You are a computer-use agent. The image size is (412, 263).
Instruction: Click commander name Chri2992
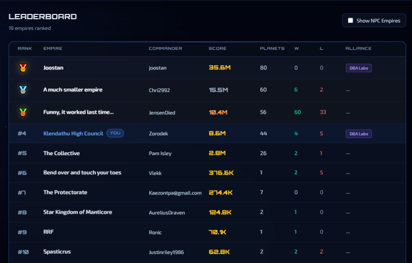coord(159,90)
